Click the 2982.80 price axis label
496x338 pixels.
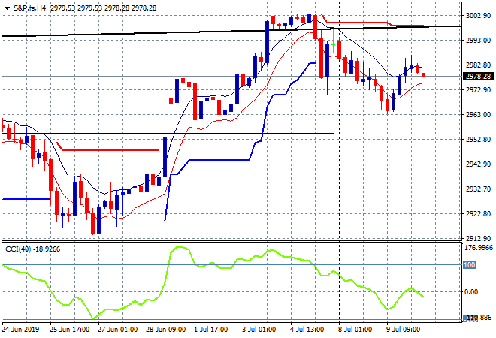(x=478, y=65)
